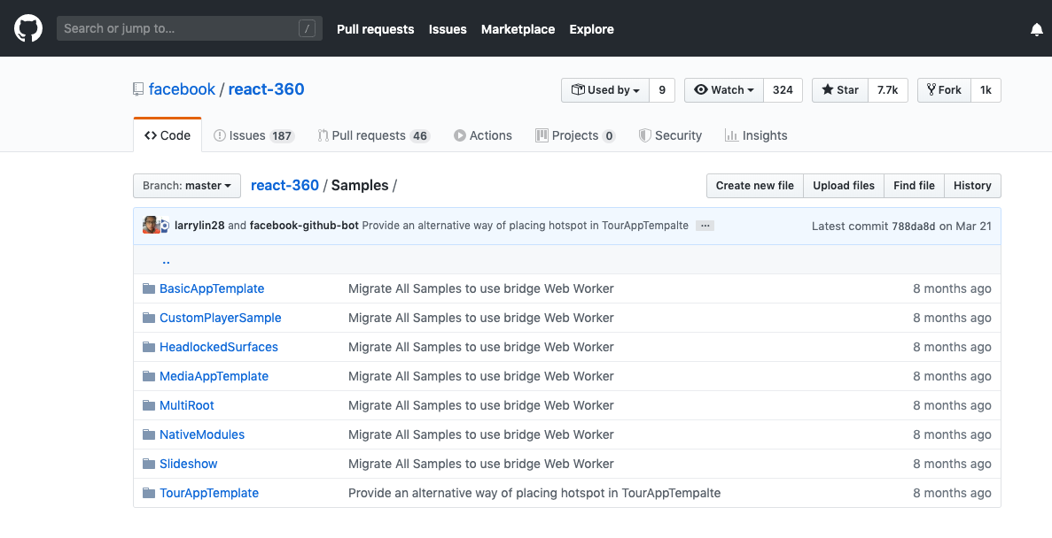Click the Insights graph icon
Image resolution: width=1052 pixels, height=538 pixels.
(x=732, y=135)
